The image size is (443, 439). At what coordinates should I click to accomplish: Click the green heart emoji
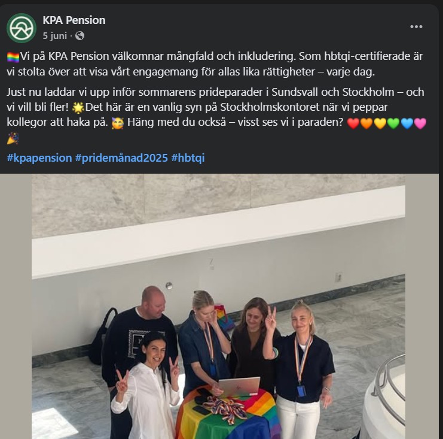(393, 123)
